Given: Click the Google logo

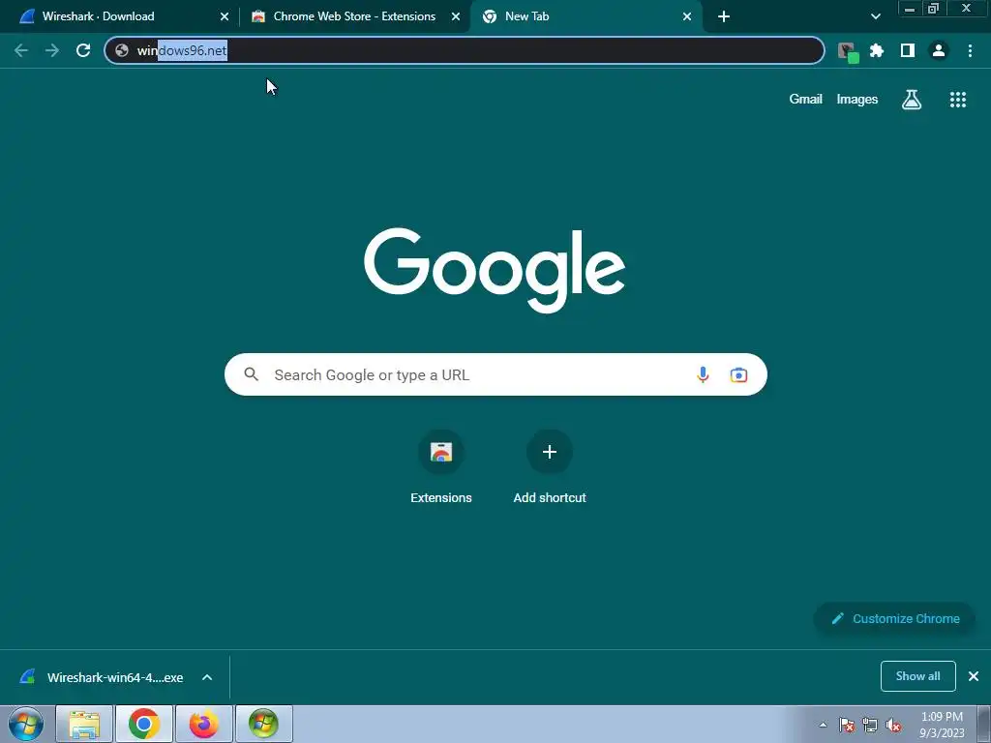Looking at the screenshot, I should coord(495,271).
